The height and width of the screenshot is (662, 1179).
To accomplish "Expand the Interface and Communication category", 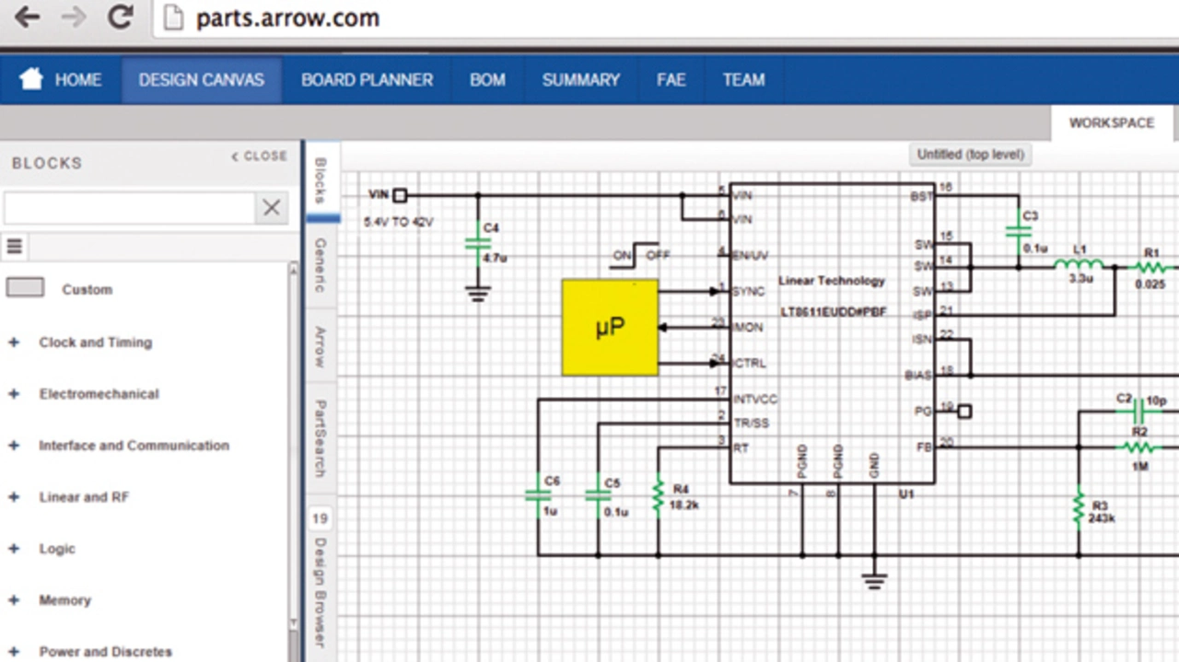I will tap(14, 446).
